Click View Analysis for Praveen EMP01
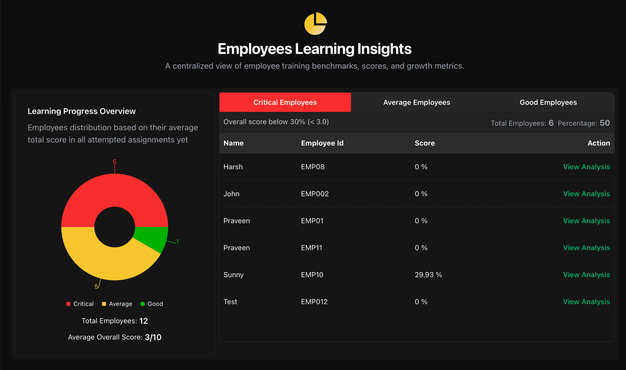This screenshot has width=626, height=370. (586, 221)
